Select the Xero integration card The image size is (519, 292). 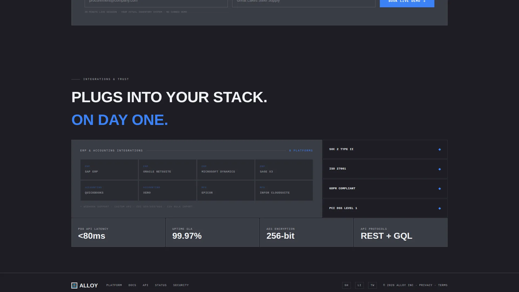pos(168,191)
